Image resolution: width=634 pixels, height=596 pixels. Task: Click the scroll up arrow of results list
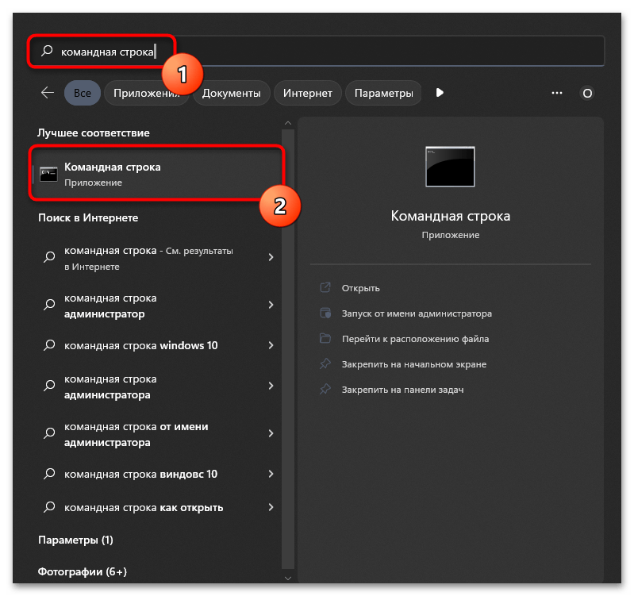click(x=288, y=123)
